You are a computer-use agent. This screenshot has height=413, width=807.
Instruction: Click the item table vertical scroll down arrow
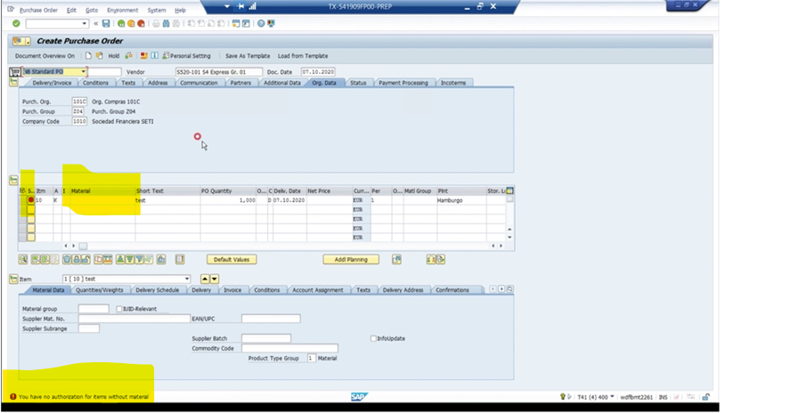509,238
